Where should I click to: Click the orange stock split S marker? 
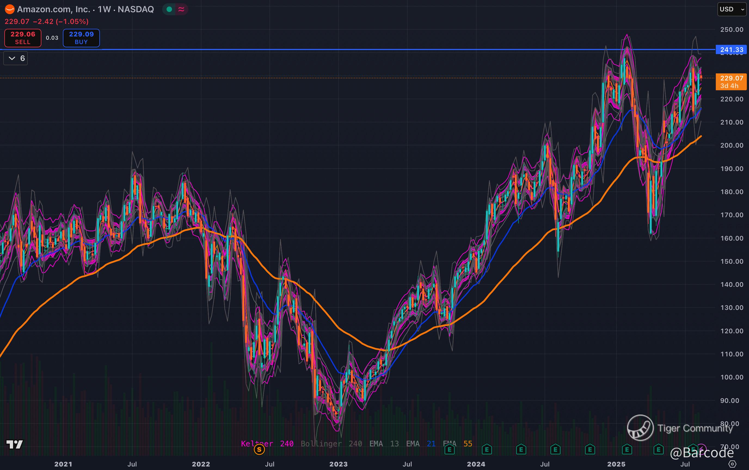[x=259, y=449]
